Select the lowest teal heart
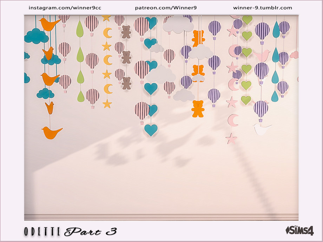 pos(151,130)
